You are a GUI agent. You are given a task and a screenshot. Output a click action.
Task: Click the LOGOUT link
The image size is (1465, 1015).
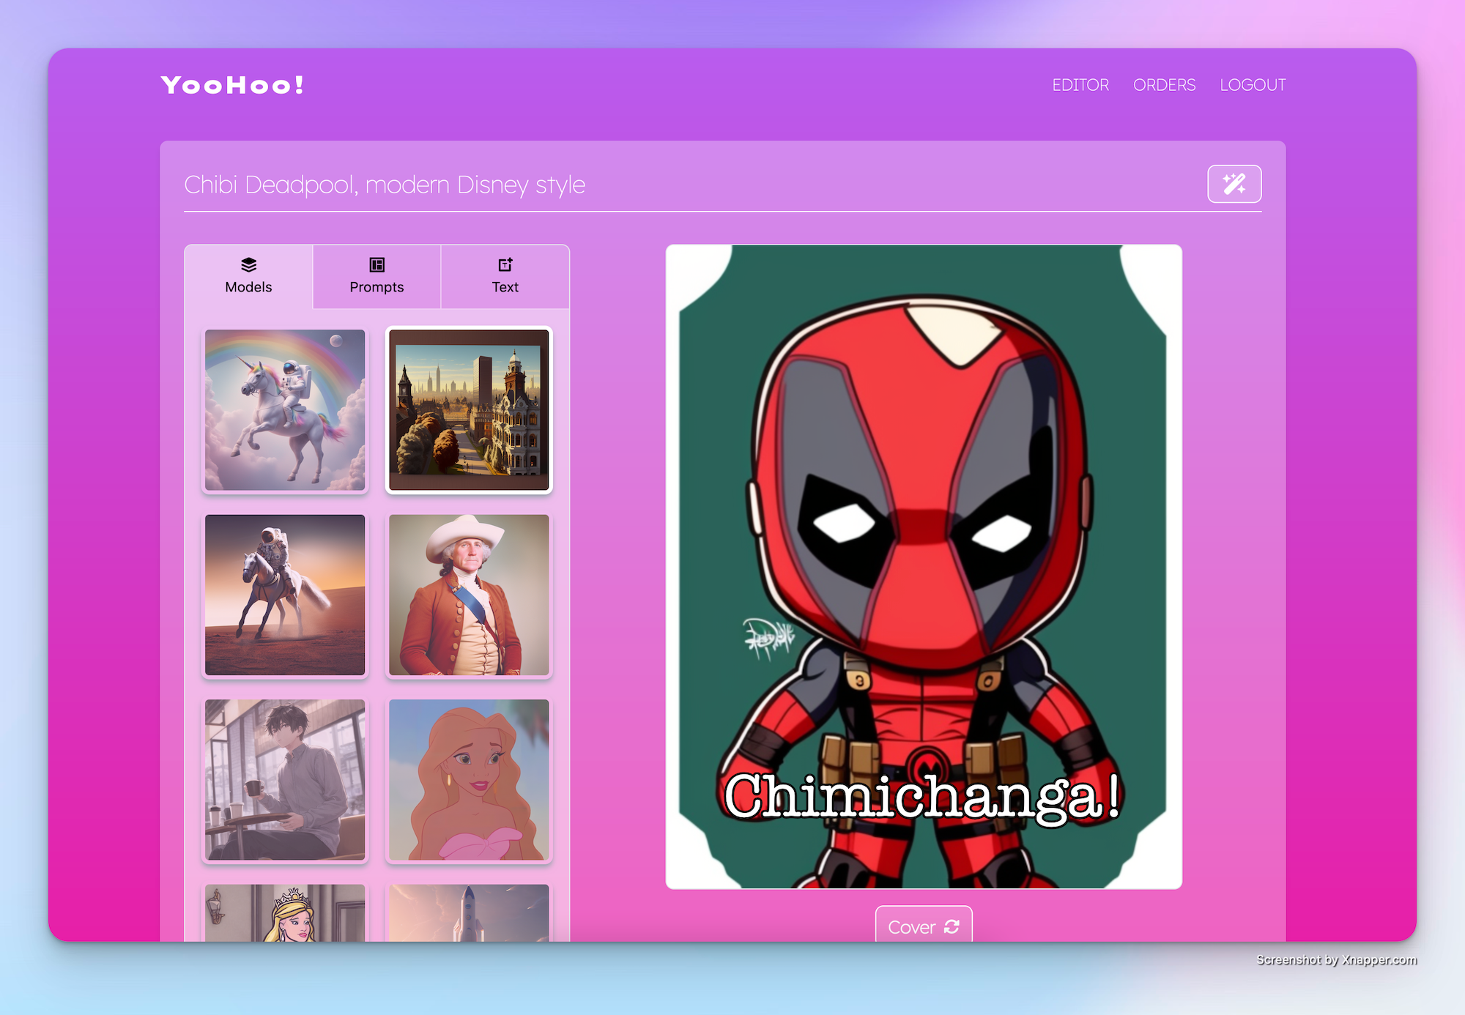(1253, 85)
